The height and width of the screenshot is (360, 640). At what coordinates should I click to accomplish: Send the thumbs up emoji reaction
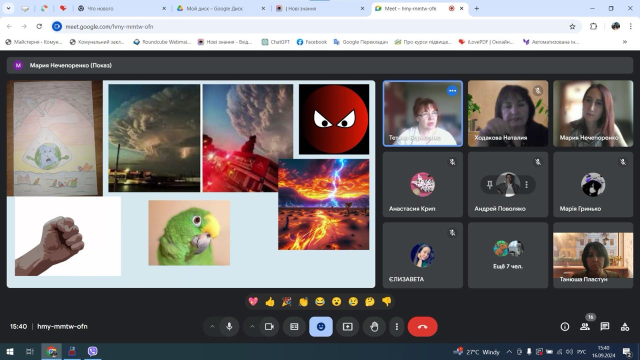[270, 301]
